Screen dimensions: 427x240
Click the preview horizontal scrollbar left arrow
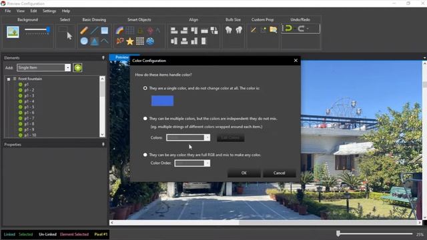[x=112, y=223]
